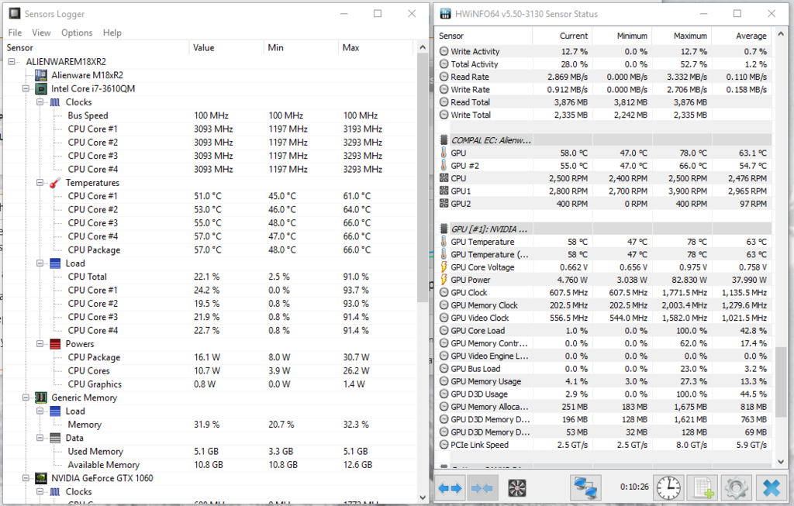Select the Bus Speed row

(x=209, y=115)
